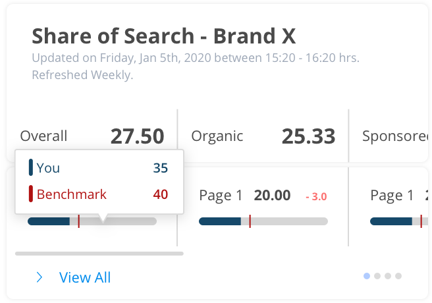
Task: Switch to the Organic 25.33 tab
Action: pyautogui.click(x=263, y=136)
